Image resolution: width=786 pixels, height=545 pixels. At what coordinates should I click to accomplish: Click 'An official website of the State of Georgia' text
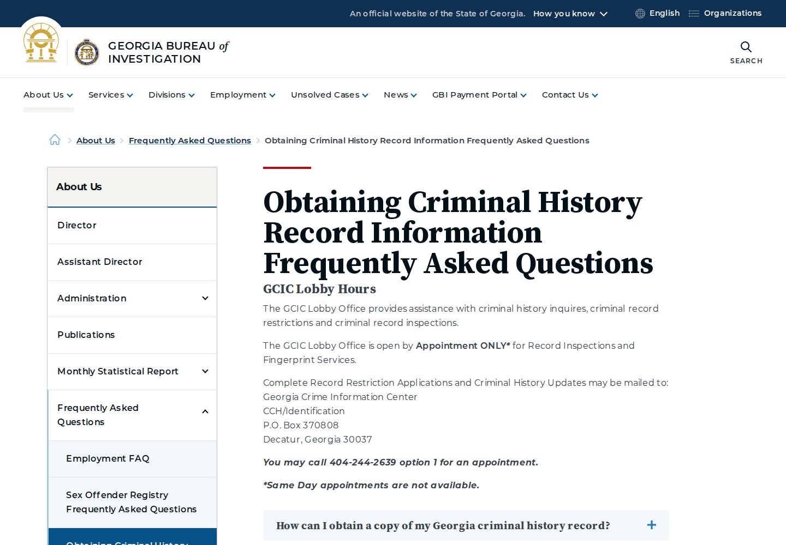(x=437, y=14)
